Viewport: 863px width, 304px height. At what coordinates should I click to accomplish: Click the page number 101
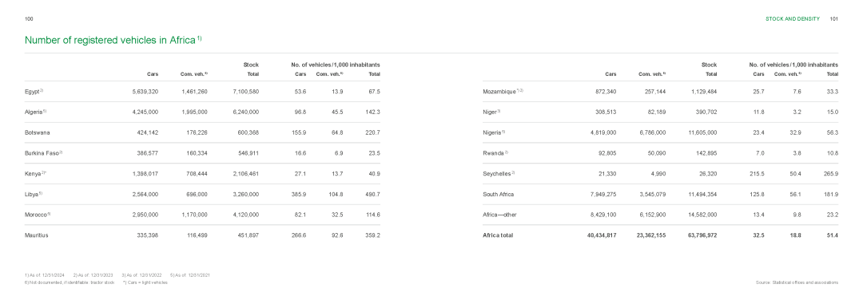tap(833, 18)
